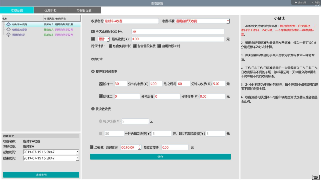Click the gear icon beside 临时车A收费

pos(8,25)
